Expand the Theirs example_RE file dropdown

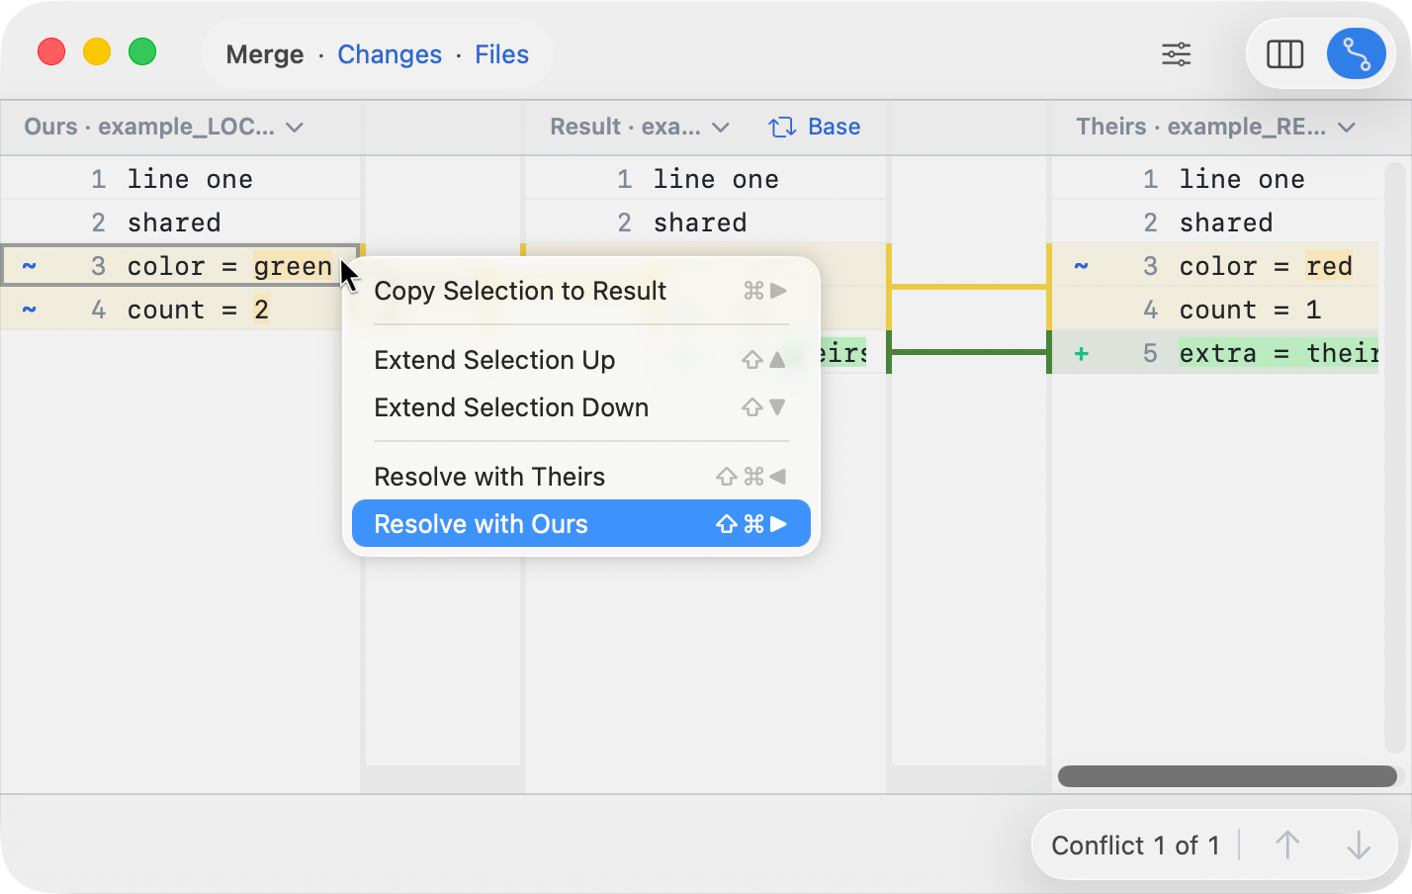(1346, 128)
